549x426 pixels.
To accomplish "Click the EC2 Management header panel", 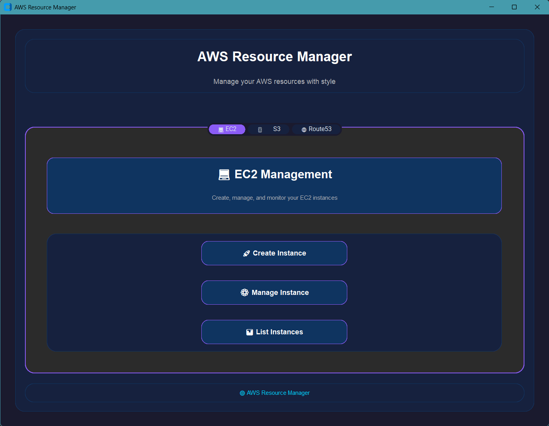I will tap(274, 186).
